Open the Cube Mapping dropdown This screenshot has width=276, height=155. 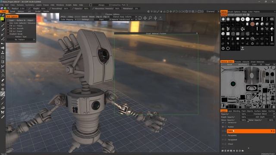(68, 19)
